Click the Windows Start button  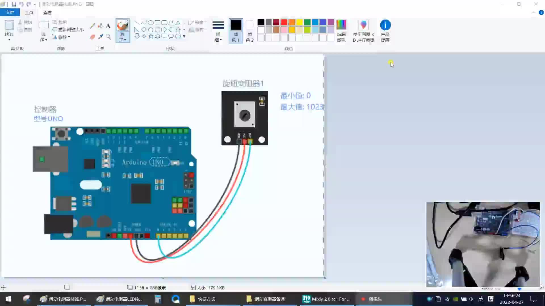point(8,299)
